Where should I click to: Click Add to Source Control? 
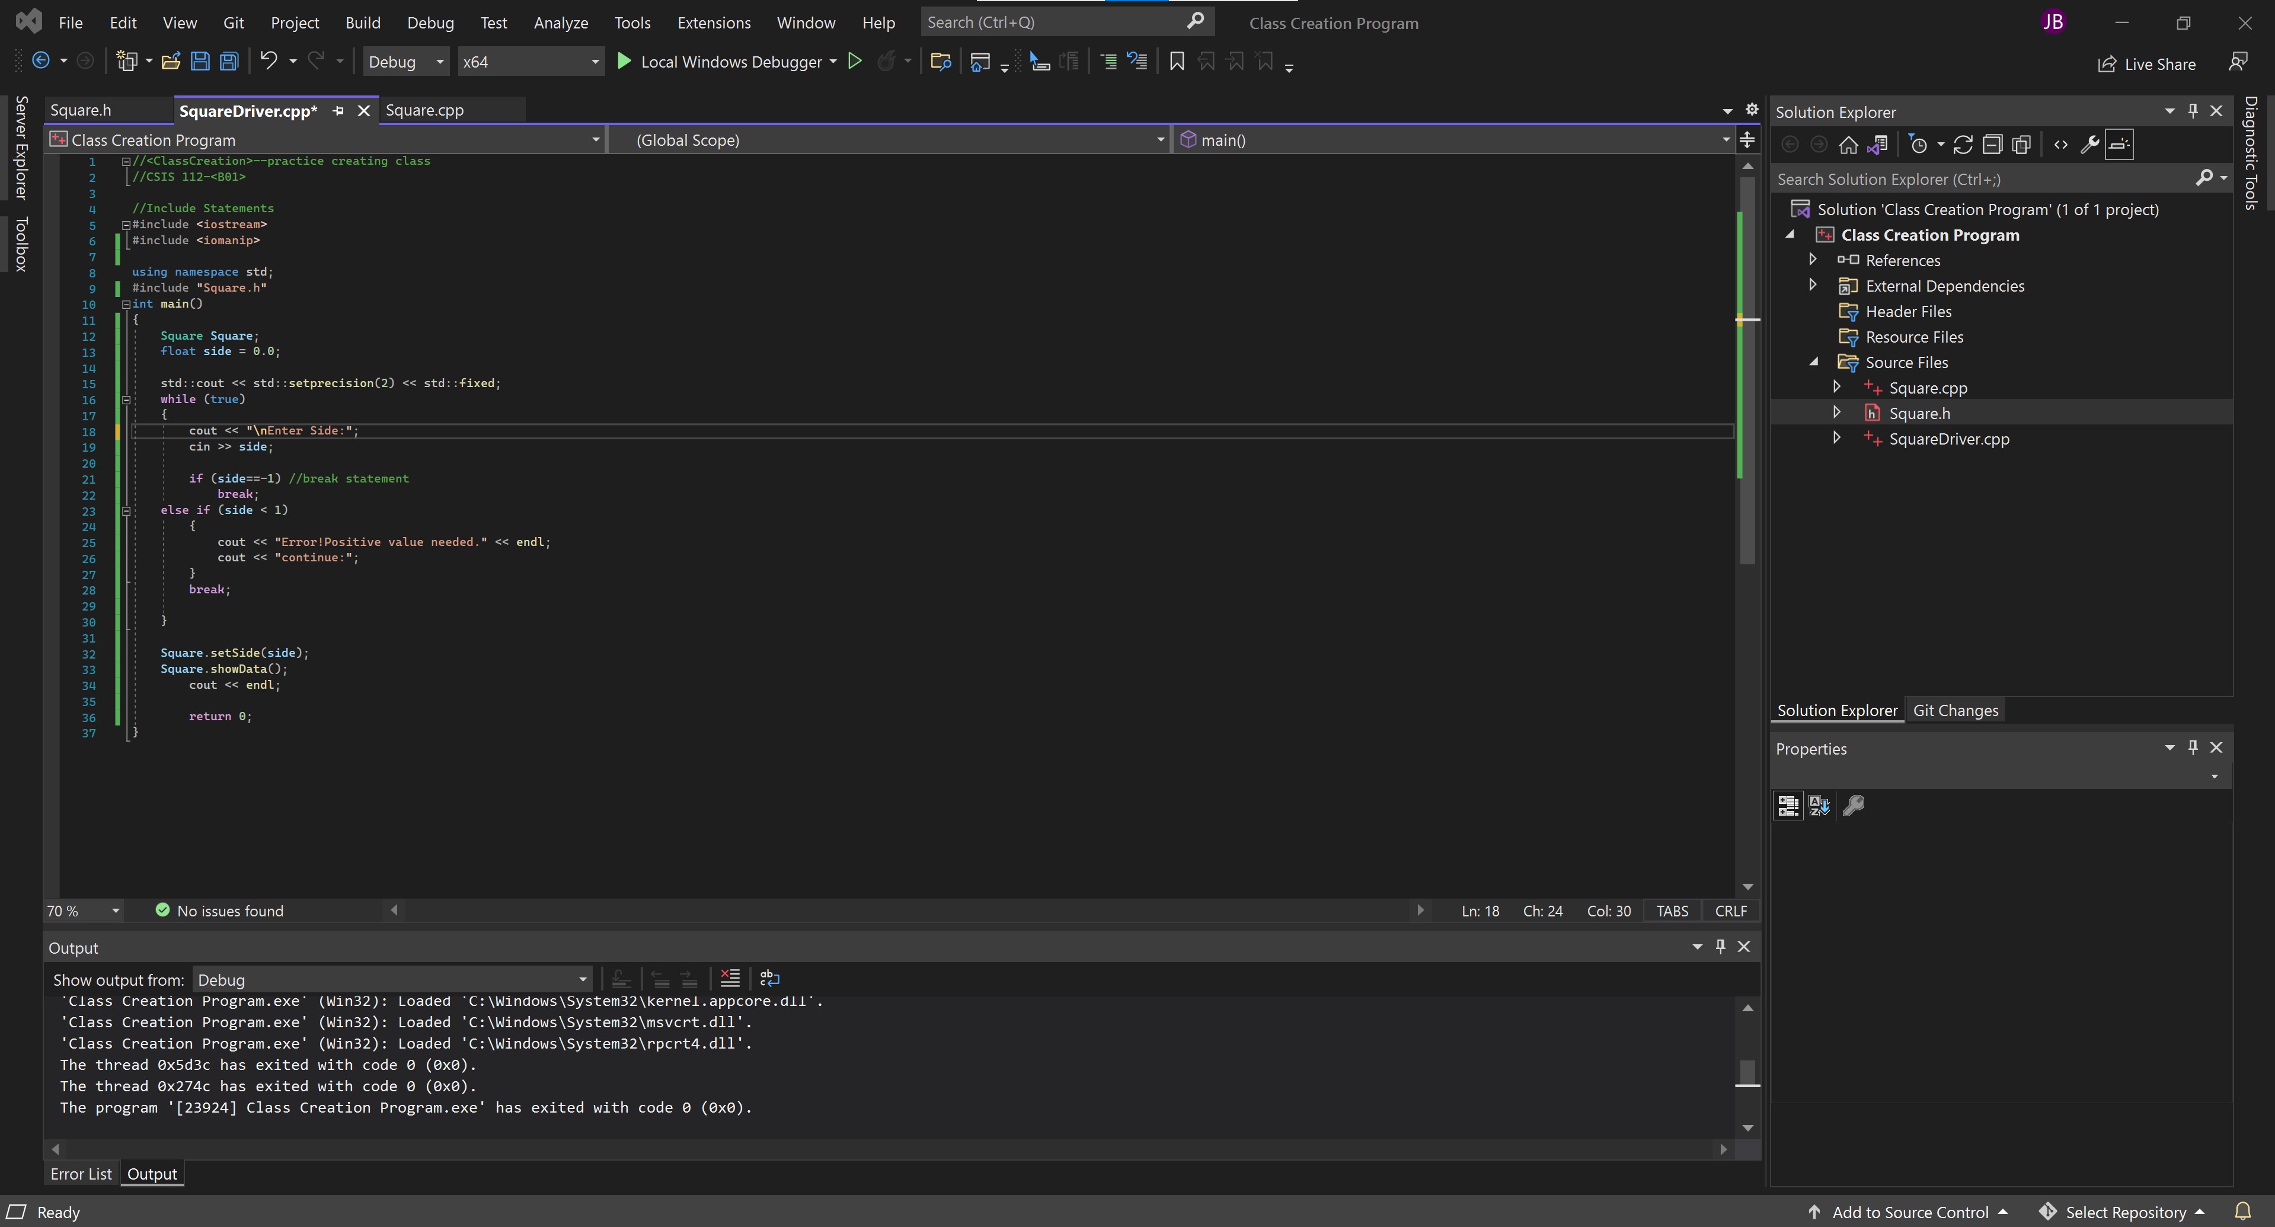(x=1909, y=1212)
